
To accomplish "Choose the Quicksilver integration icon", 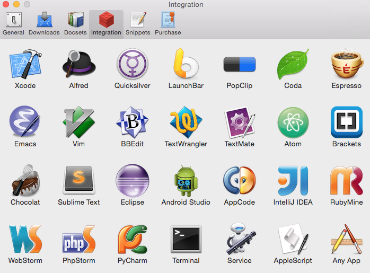I will [133, 64].
